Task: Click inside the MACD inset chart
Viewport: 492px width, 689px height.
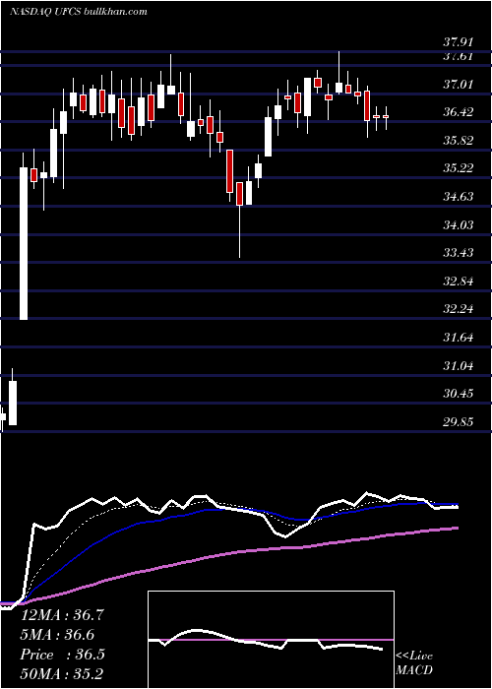Action: click(271, 640)
